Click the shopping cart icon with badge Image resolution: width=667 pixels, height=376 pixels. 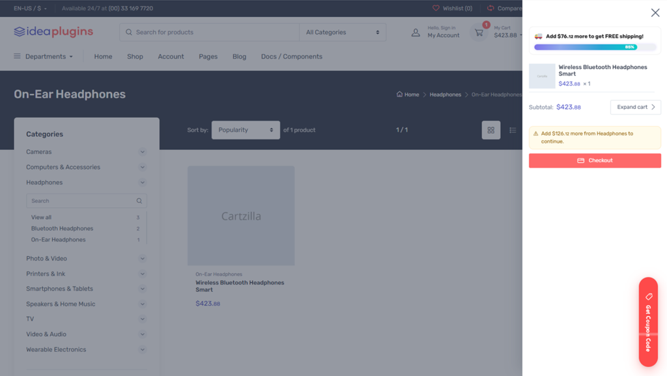479,32
